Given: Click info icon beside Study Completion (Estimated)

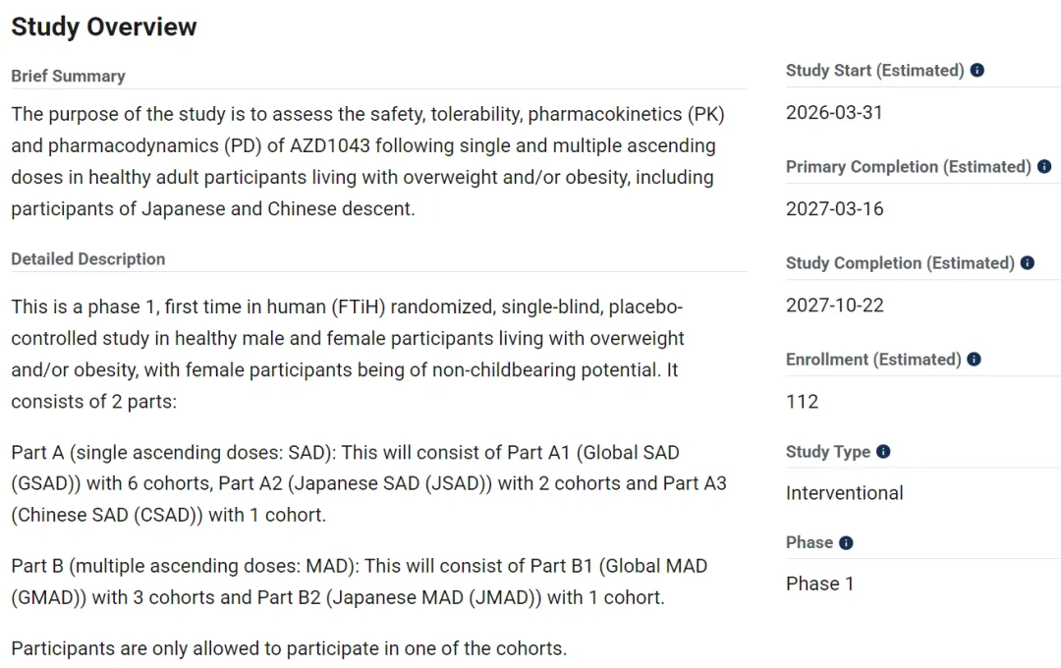Looking at the screenshot, I should click(x=1028, y=263).
